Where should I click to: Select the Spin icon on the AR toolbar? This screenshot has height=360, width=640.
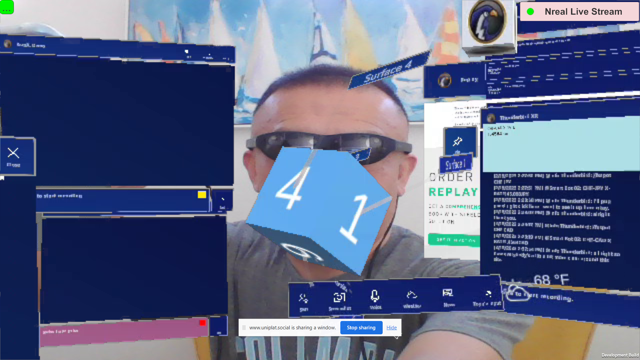pos(303,298)
